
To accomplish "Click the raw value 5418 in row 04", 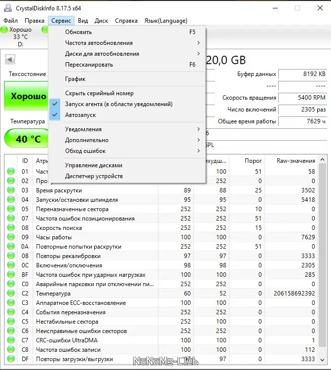I will tap(308, 200).
